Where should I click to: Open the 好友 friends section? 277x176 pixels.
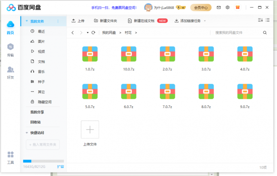click(x=10, y=72)
